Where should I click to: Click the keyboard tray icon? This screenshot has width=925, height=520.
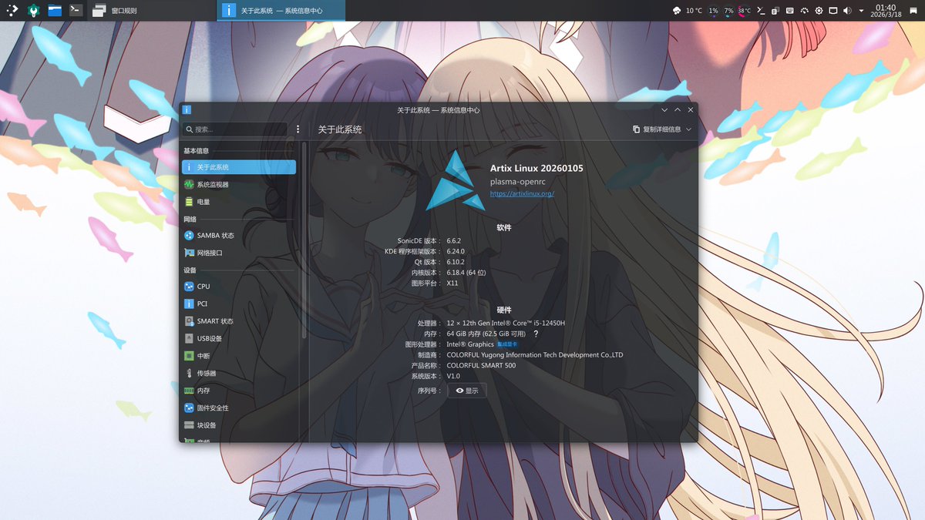790,11
